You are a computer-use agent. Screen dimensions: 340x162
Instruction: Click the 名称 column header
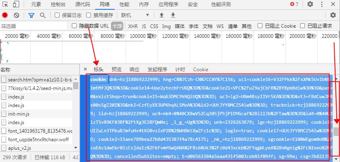5,70
